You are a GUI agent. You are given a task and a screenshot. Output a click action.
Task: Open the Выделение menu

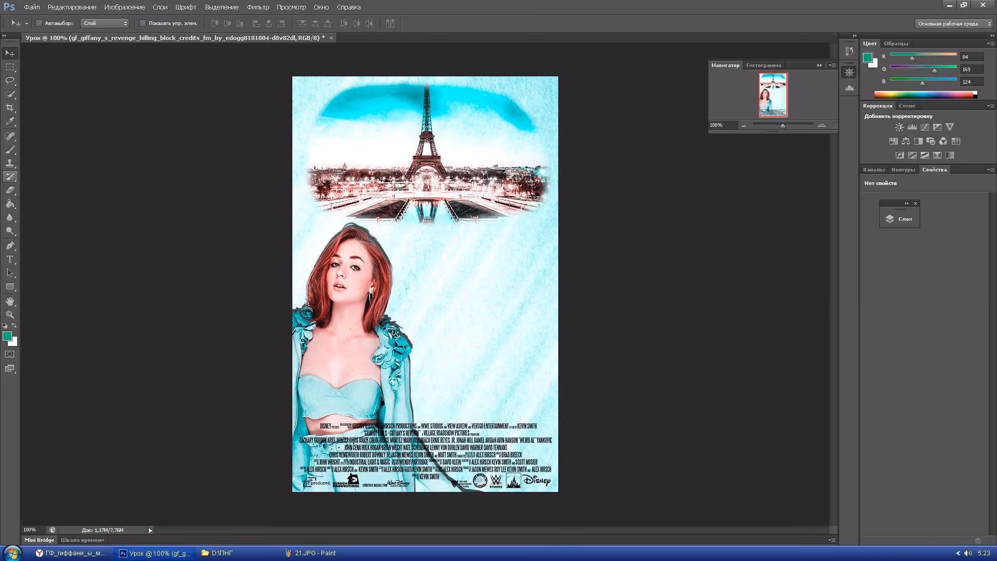pyautogui.click(x=222, y=7)
